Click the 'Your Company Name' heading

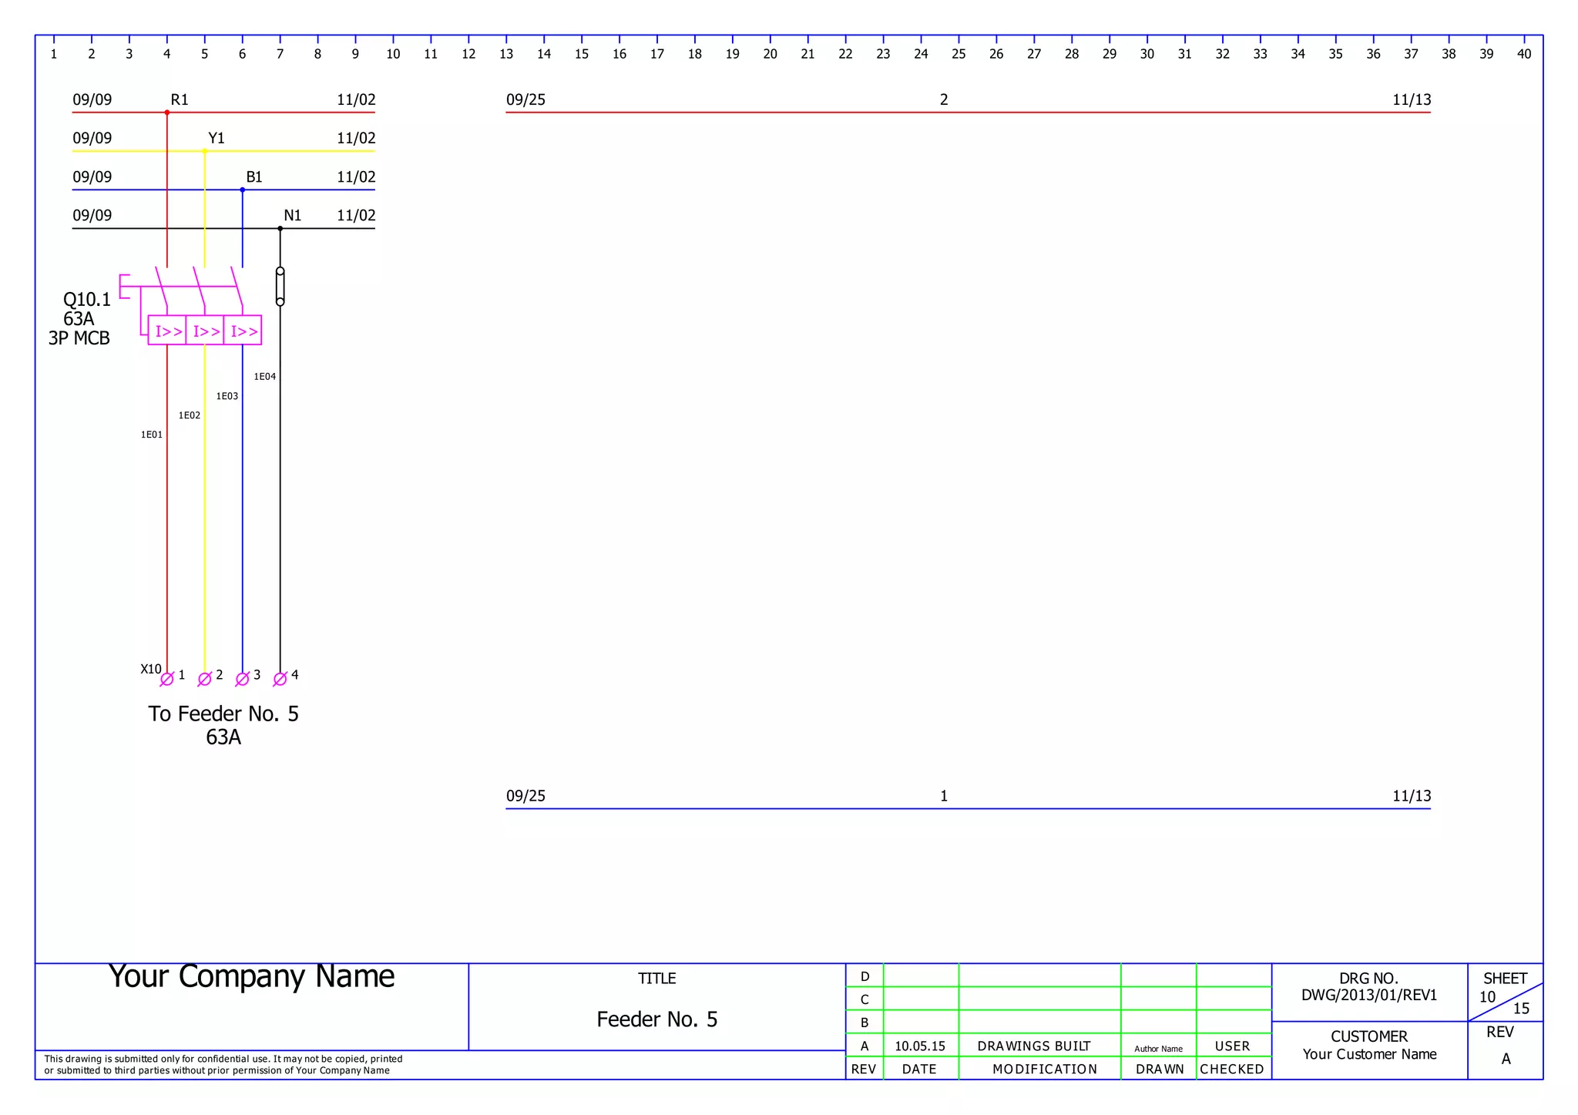pyautogui.click(x=251, y=976)
